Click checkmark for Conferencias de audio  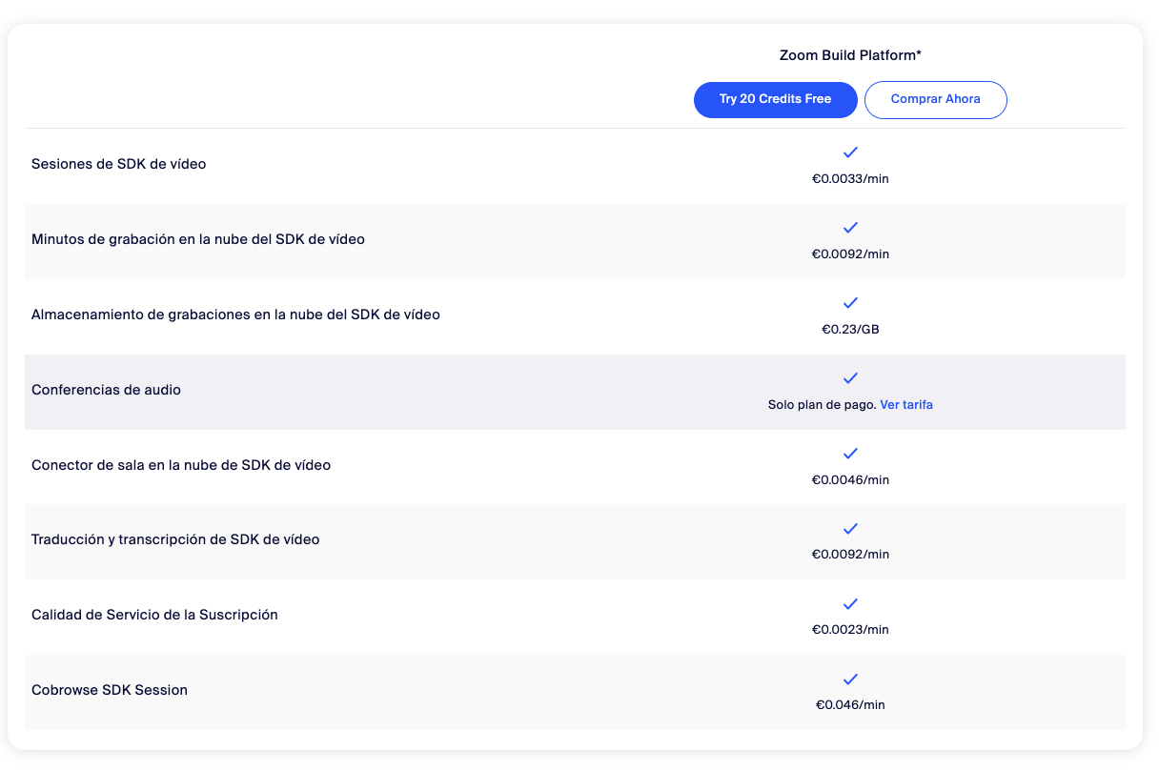[850, 378]
